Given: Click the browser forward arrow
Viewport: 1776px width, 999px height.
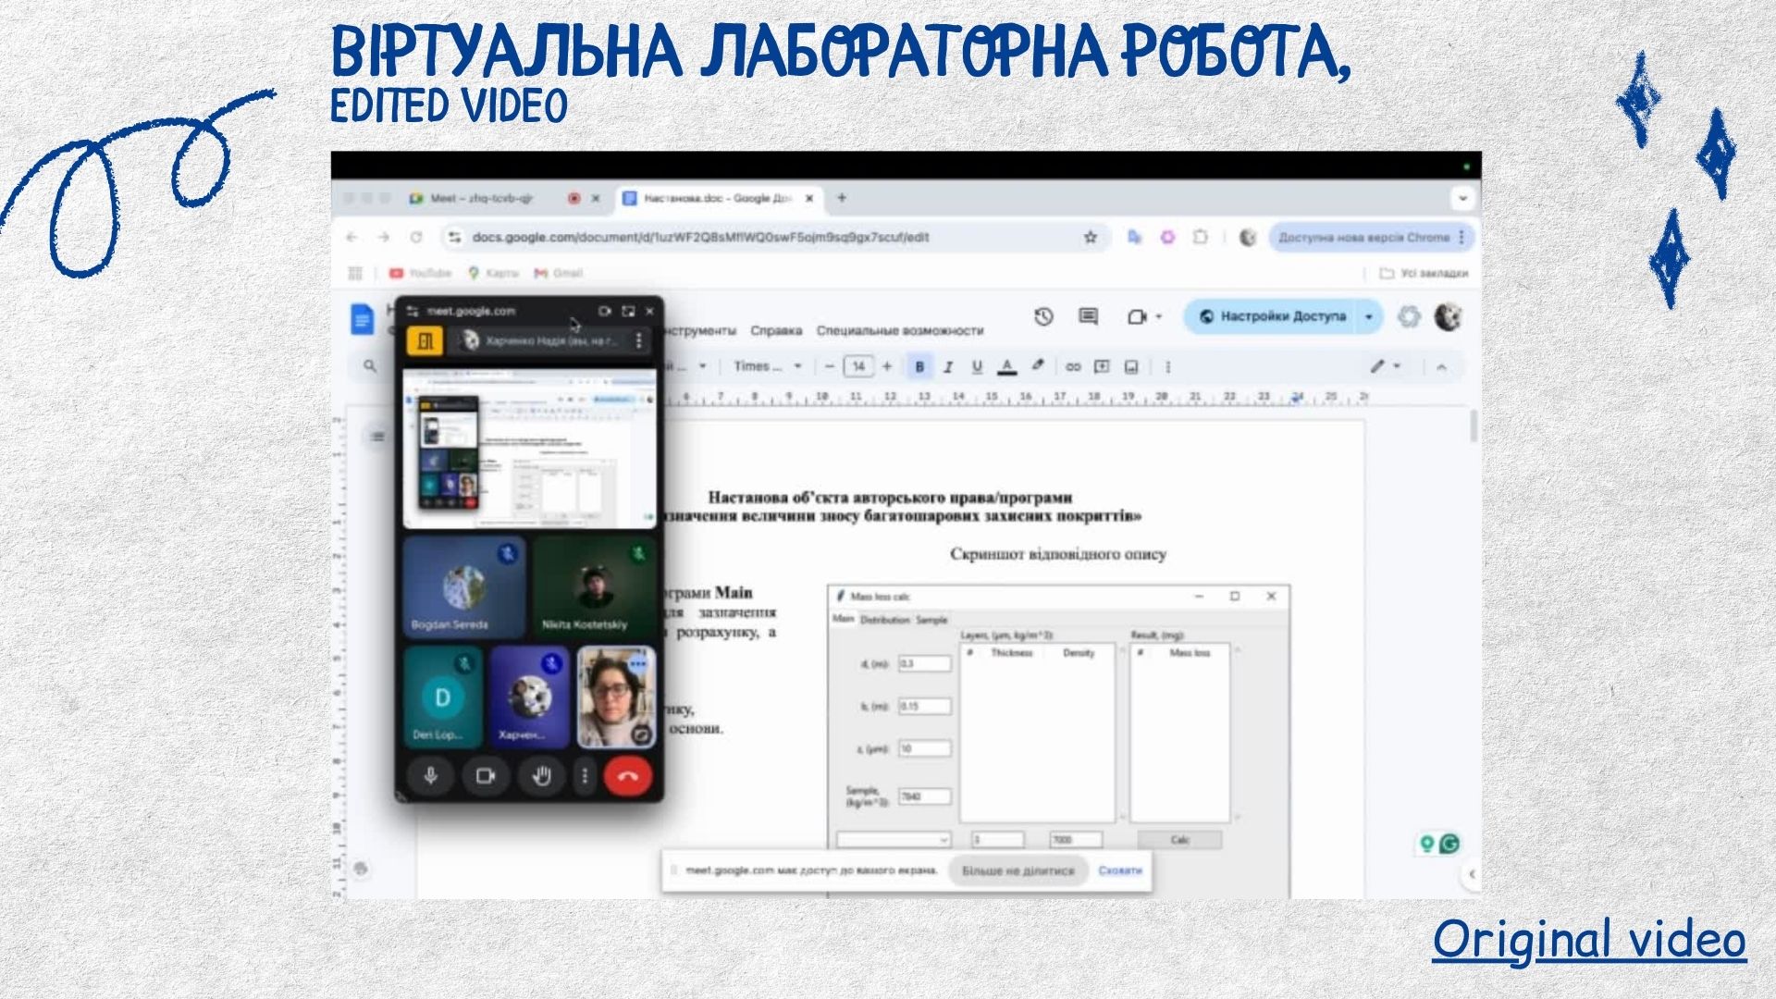Looking at the screenshot, I should [384, 238].
